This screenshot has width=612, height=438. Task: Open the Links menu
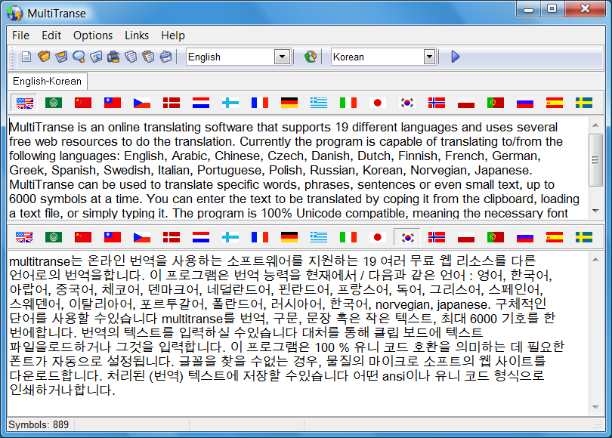(137, 35)
